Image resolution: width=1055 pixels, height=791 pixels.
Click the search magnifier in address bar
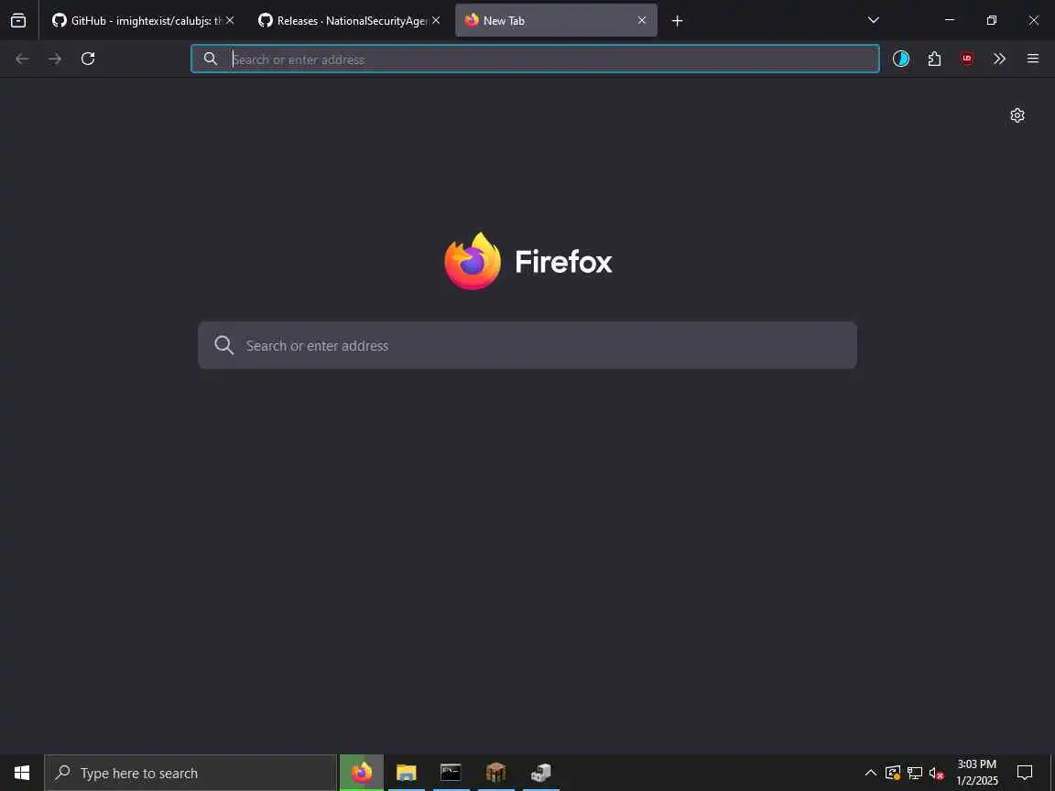click(211, 59)
